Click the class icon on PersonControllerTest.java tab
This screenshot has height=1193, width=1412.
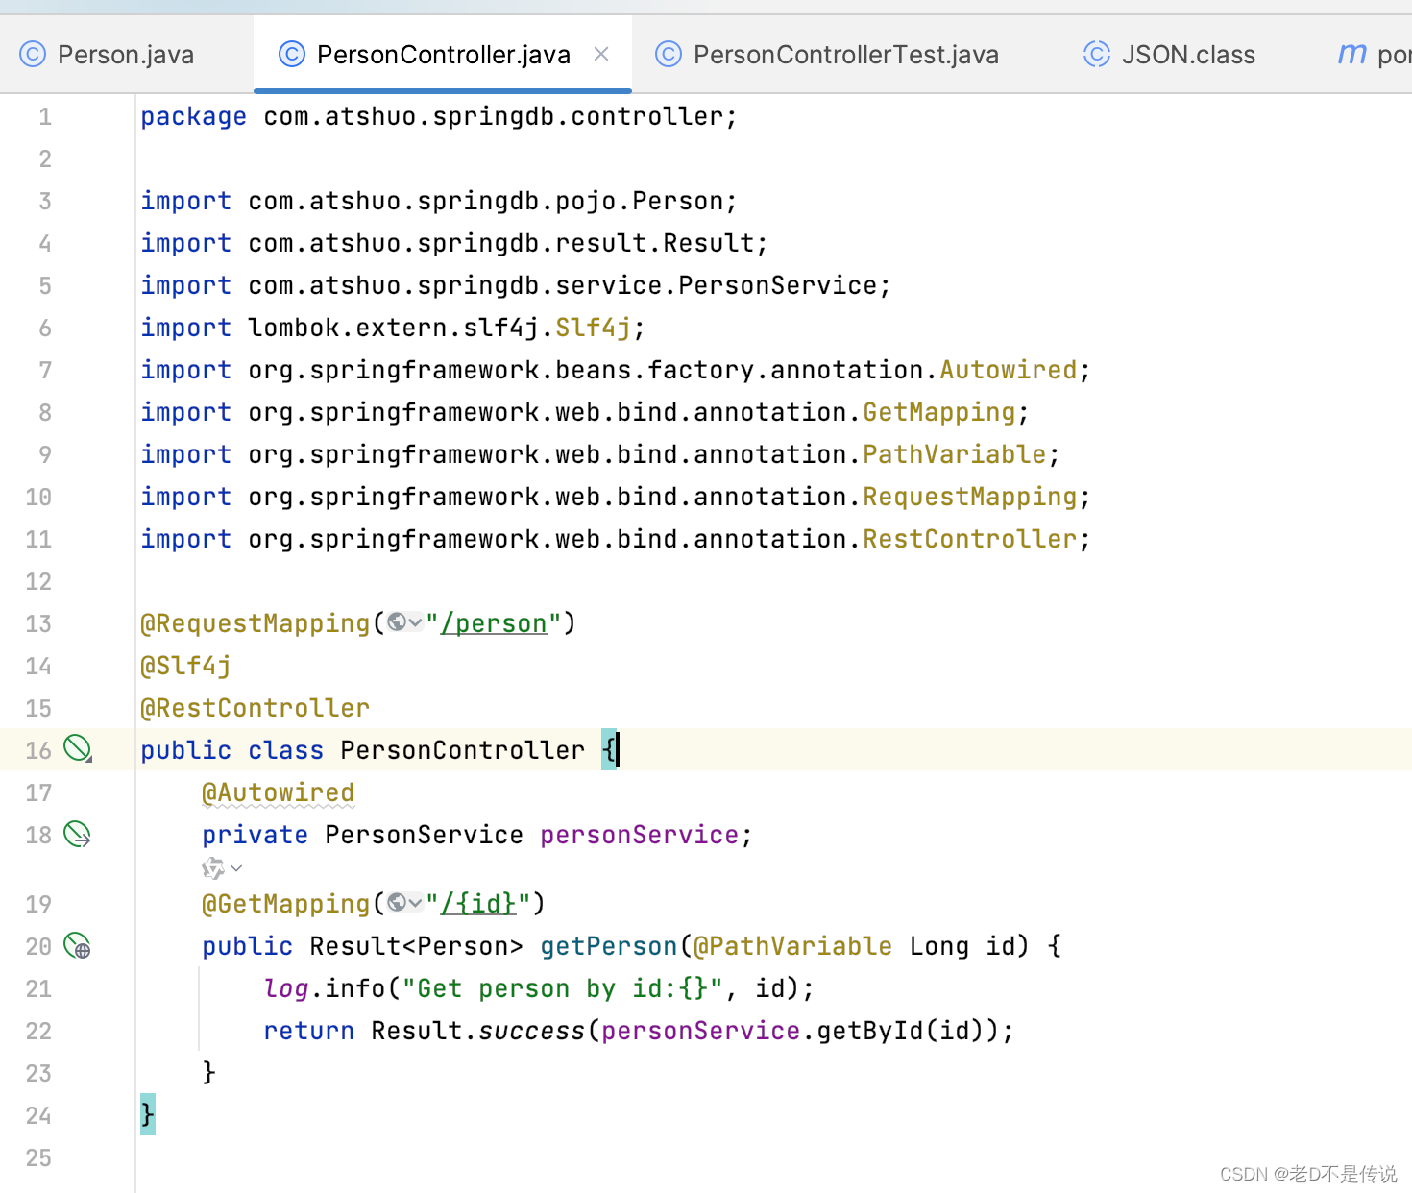[669, 55]
